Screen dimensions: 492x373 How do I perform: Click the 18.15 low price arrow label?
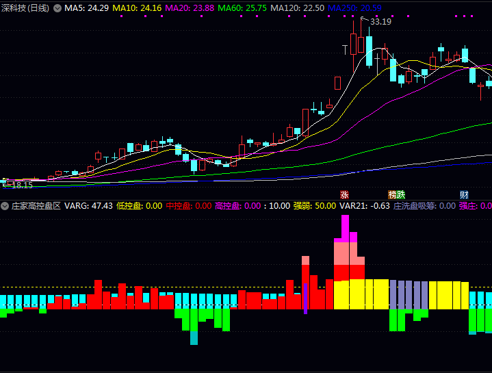coord(19,185)
